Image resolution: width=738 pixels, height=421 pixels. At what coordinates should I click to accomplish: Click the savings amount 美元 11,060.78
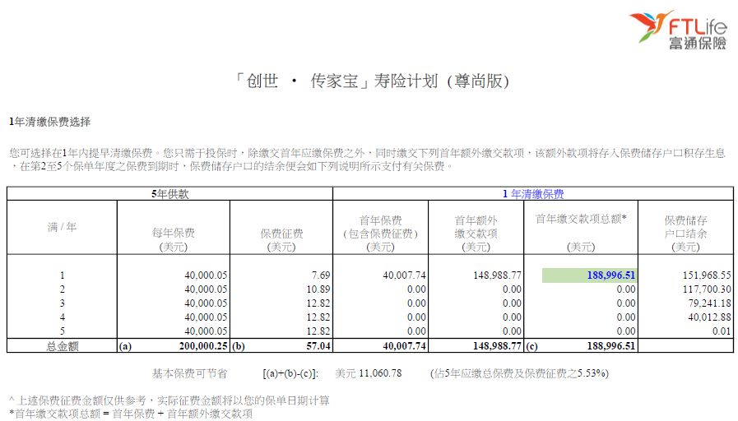369,373
